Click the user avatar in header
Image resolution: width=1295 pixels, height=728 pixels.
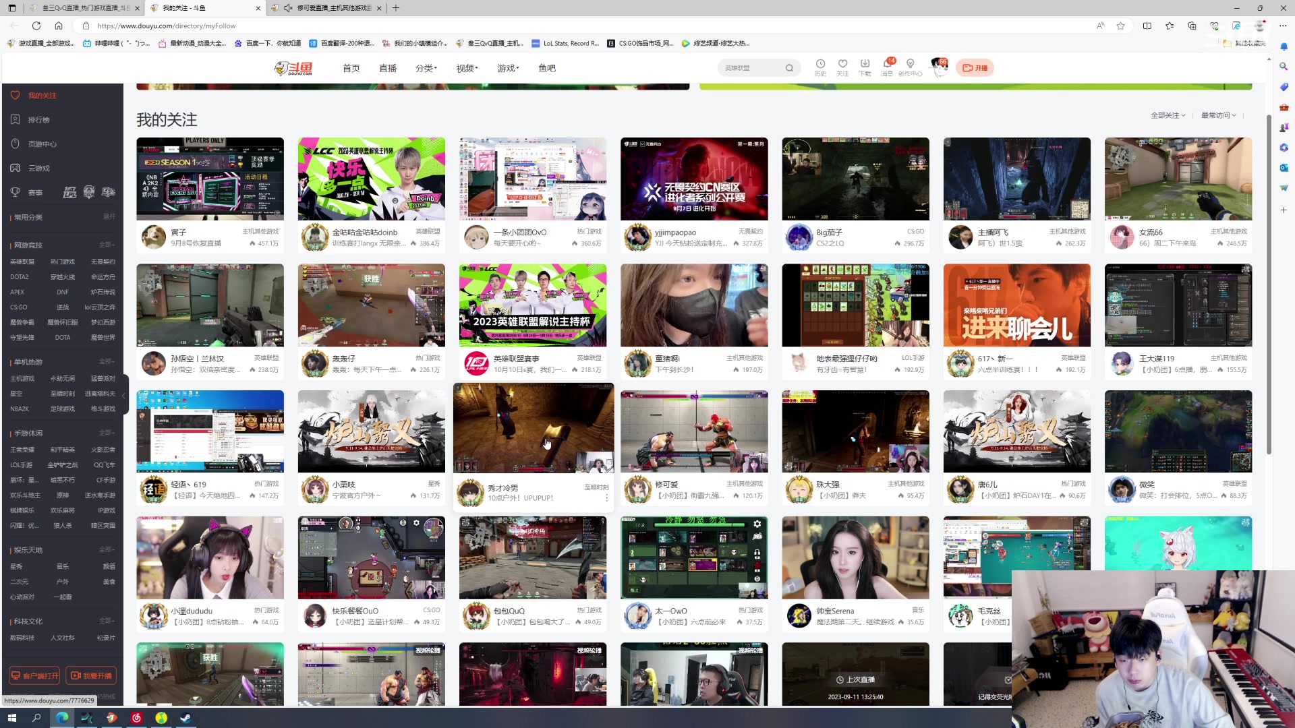(x=938, y=66)
